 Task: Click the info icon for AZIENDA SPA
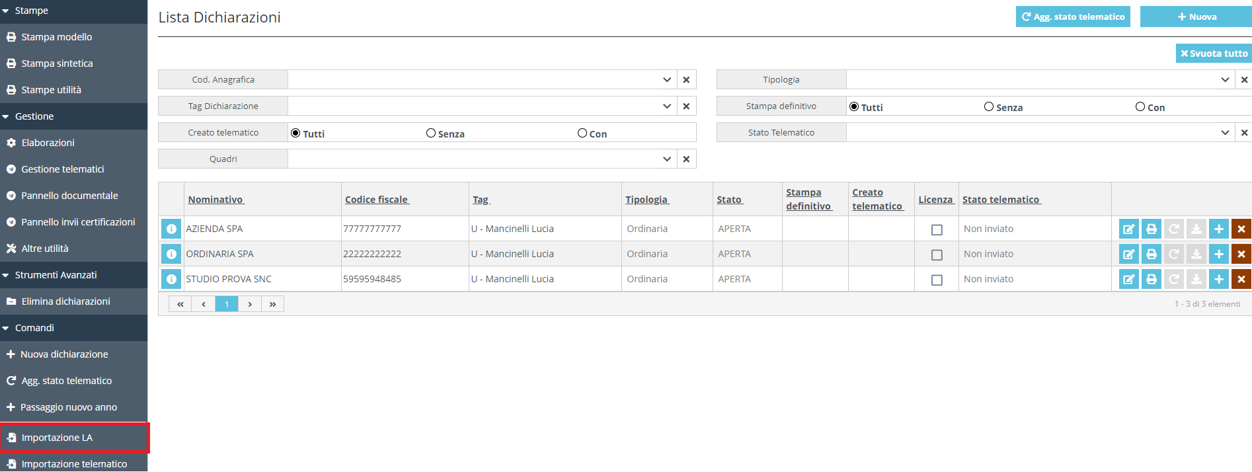pos(171,229)
